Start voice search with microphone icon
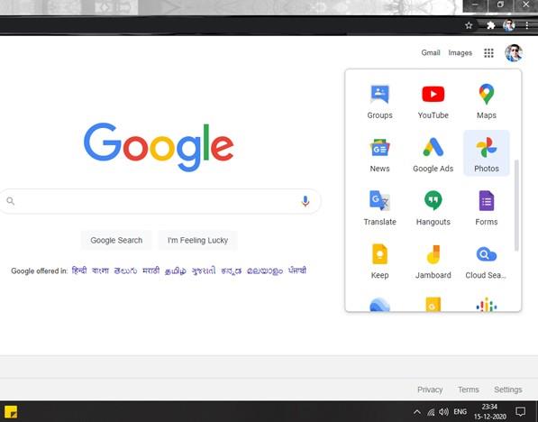The width and height of the screenshot is (538, 422). [x=305, y=201]
